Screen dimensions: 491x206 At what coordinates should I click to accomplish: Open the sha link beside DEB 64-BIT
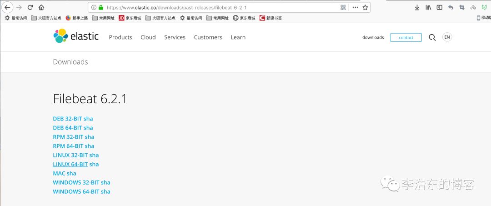(88, 128)
